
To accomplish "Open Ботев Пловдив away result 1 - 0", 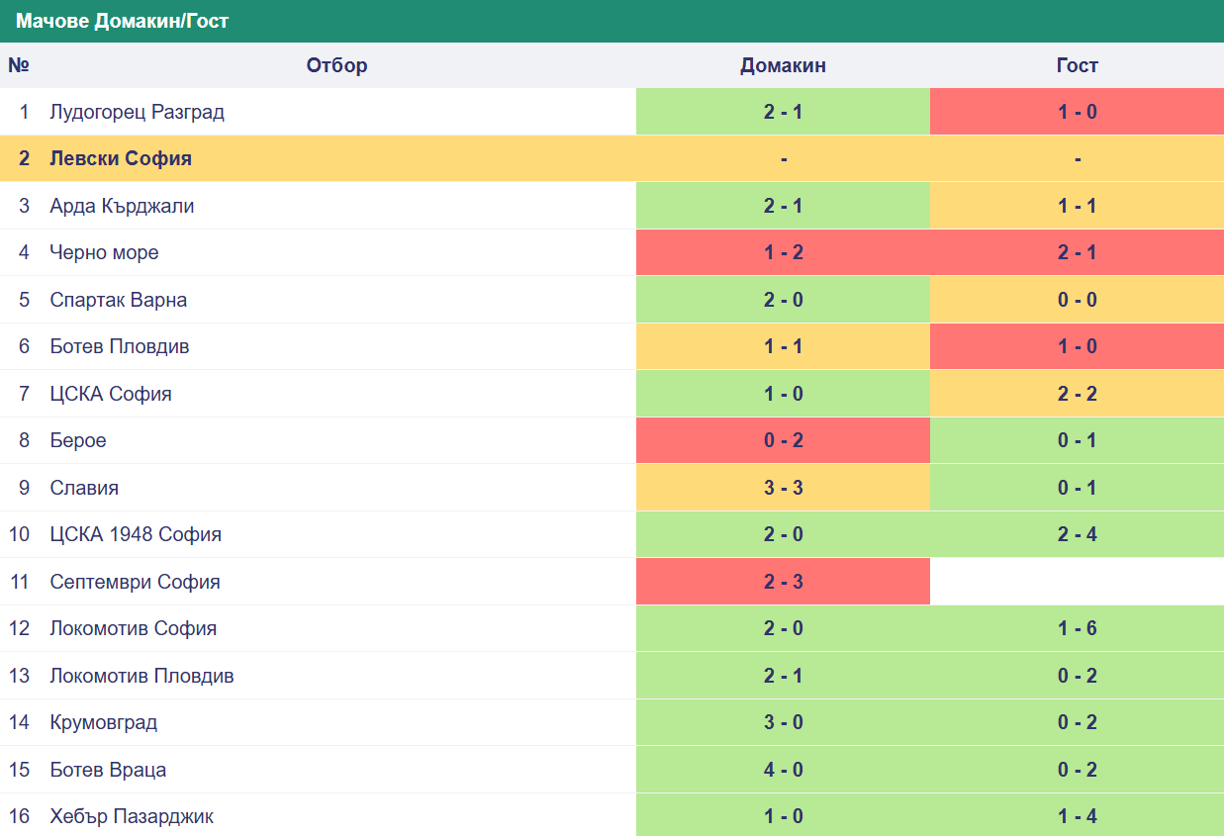I will tap(1077, 346).
